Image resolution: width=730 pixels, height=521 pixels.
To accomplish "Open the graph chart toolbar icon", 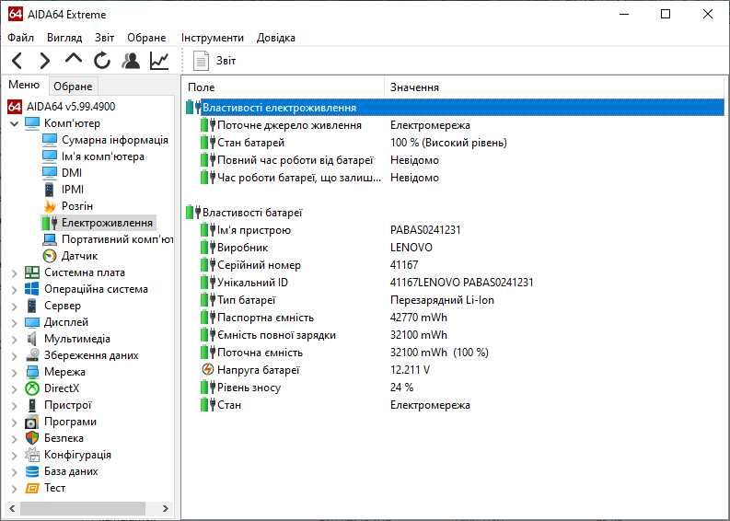I will click(159, 61).
